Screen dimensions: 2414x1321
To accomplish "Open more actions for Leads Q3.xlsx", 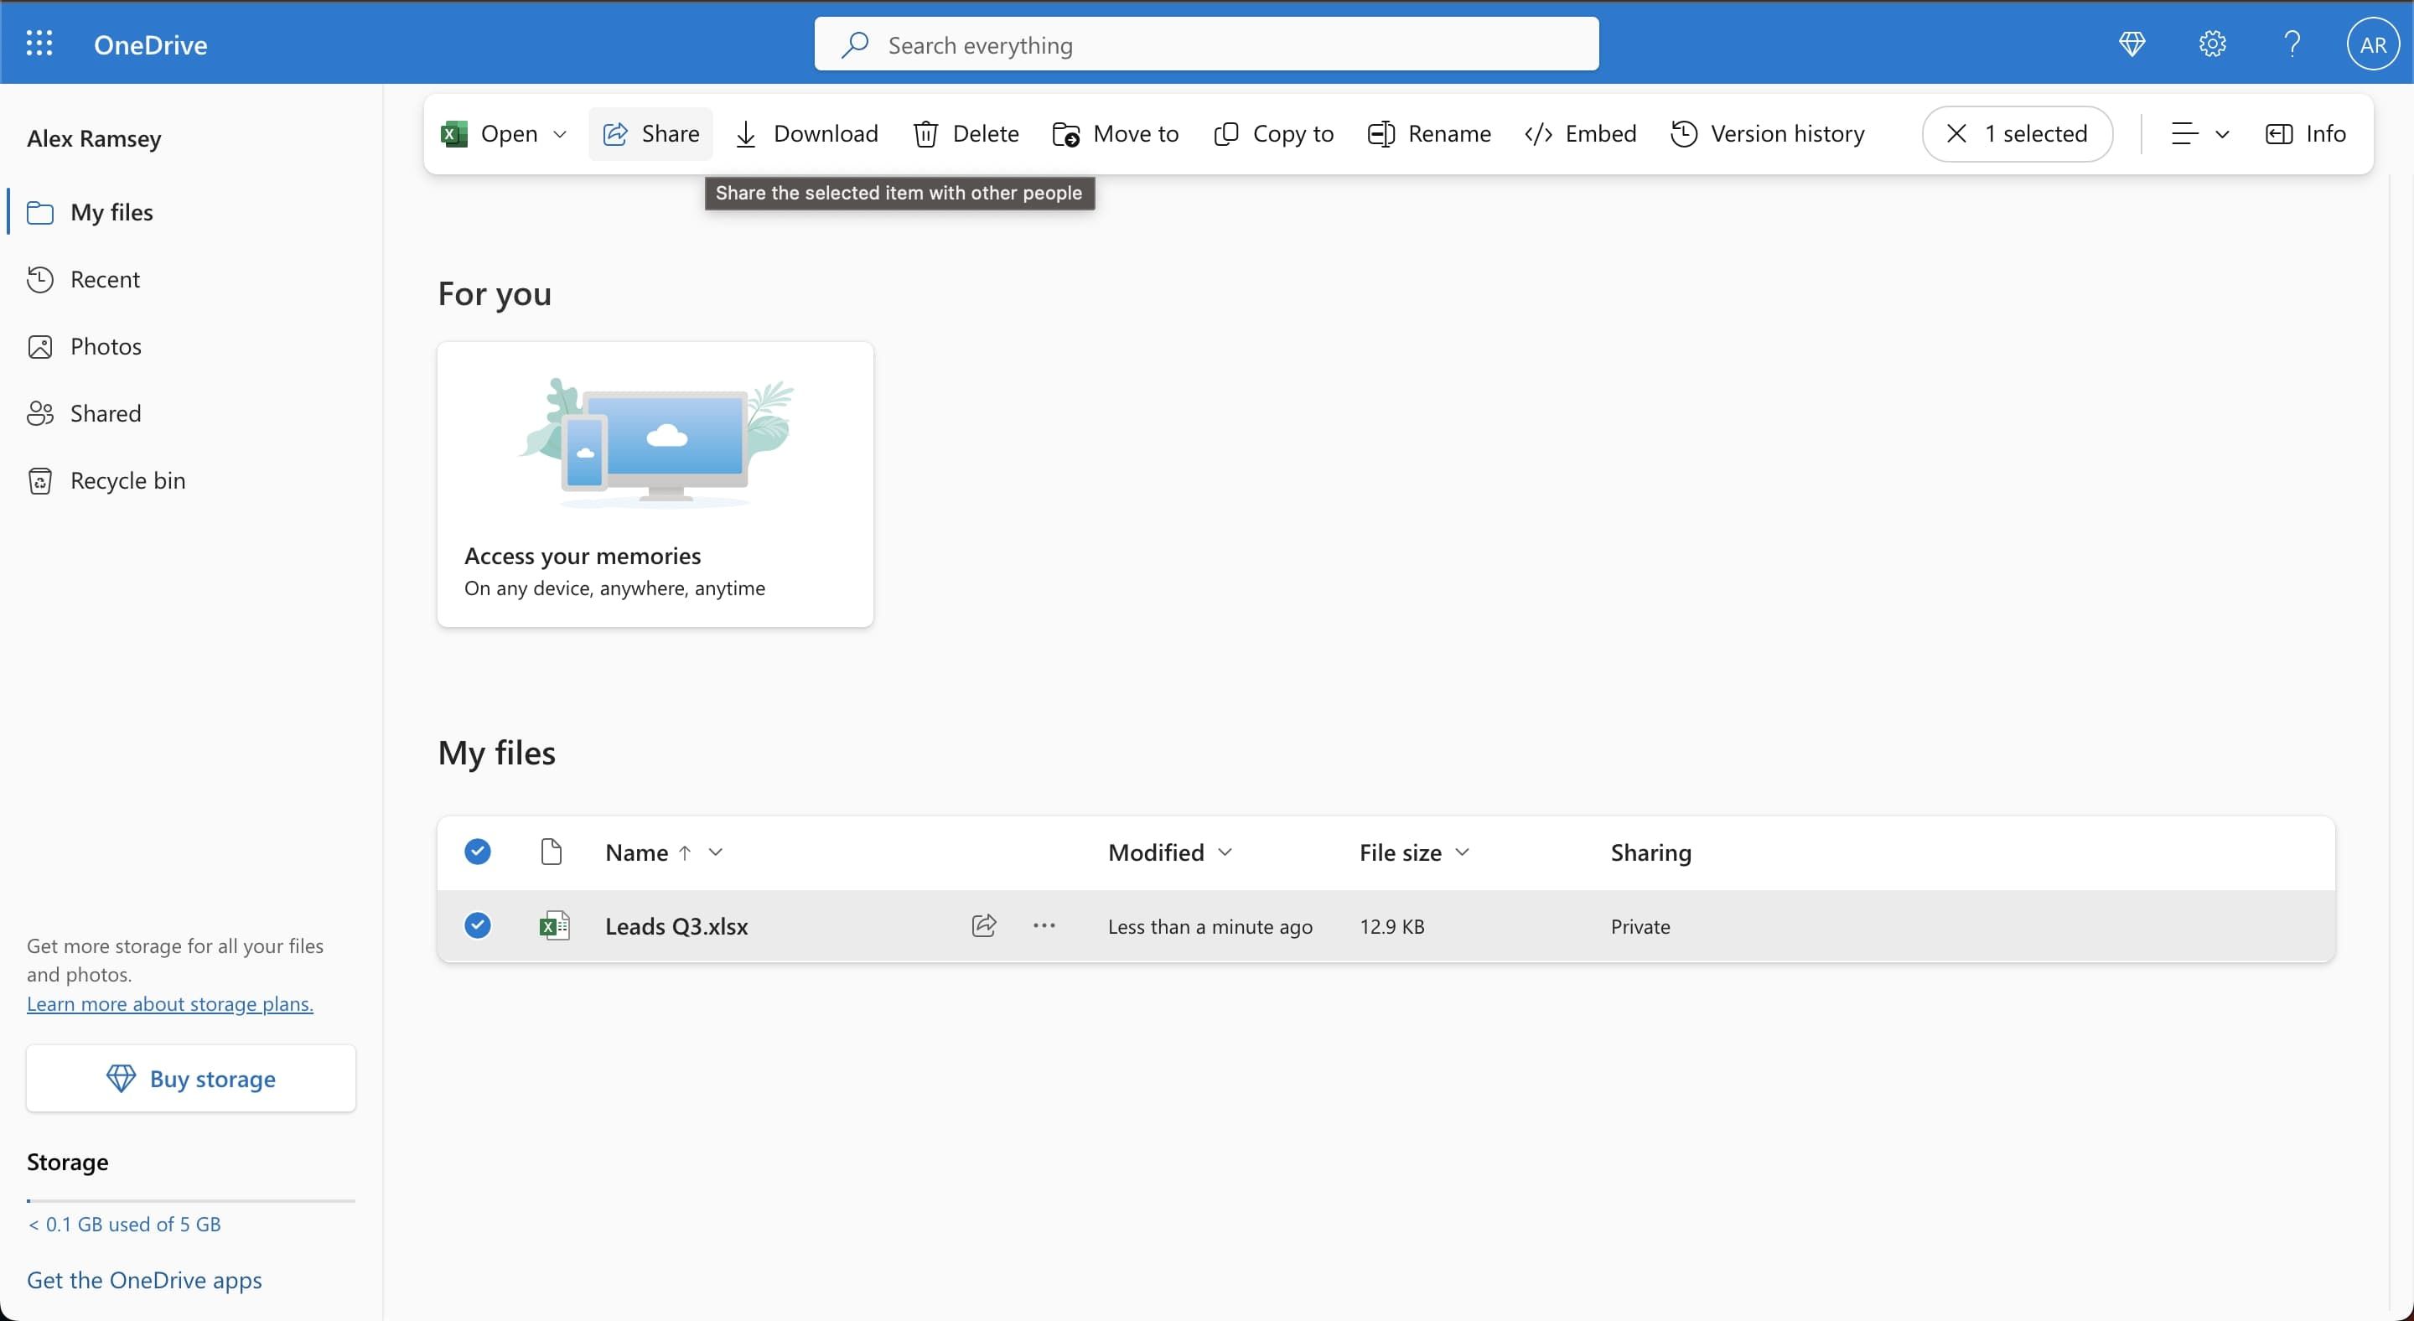I will (1044, 925).
